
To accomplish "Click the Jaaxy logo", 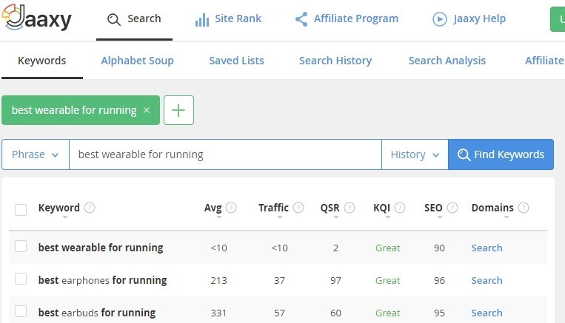I will [x=37, y=17].
